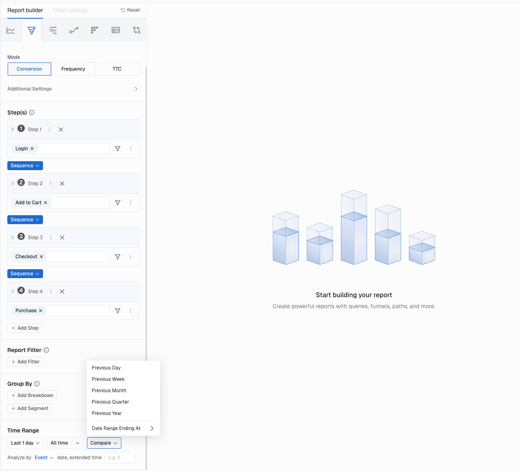The image size is (520, 471).
Task: Open the All time dropdown
Action: click(65, 443)
